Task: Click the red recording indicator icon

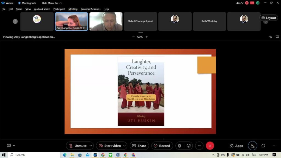Action: click(247, 3)
